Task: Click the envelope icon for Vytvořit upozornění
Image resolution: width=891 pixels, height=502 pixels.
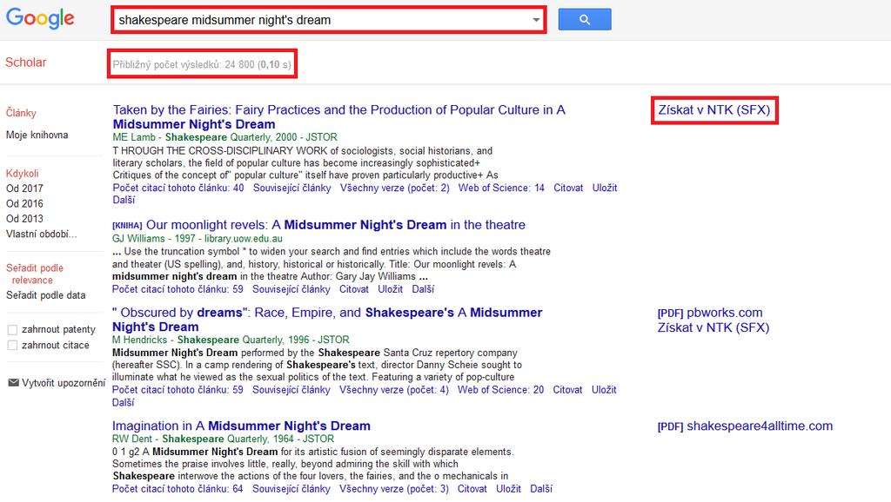Action: 13,383
